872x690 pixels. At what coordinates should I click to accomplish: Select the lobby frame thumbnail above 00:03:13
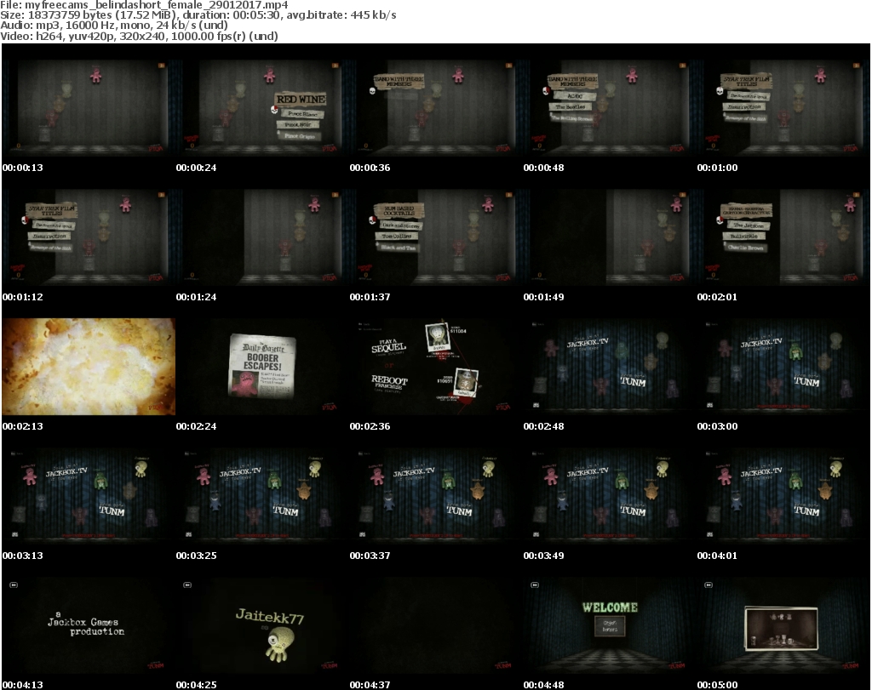89,496
